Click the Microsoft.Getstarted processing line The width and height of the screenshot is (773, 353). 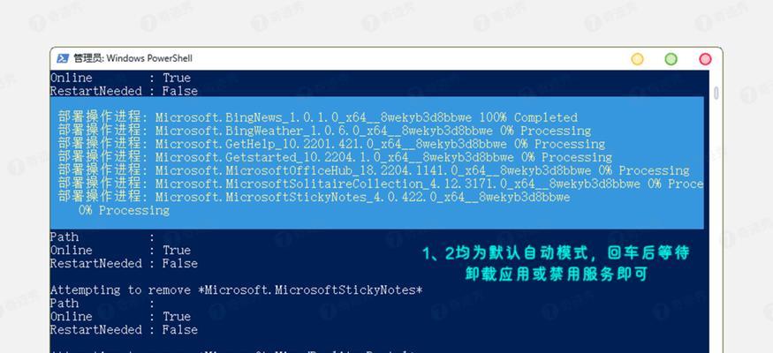tap(335, 158)
